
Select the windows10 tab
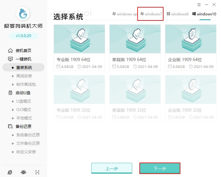(x=204, y=14)
